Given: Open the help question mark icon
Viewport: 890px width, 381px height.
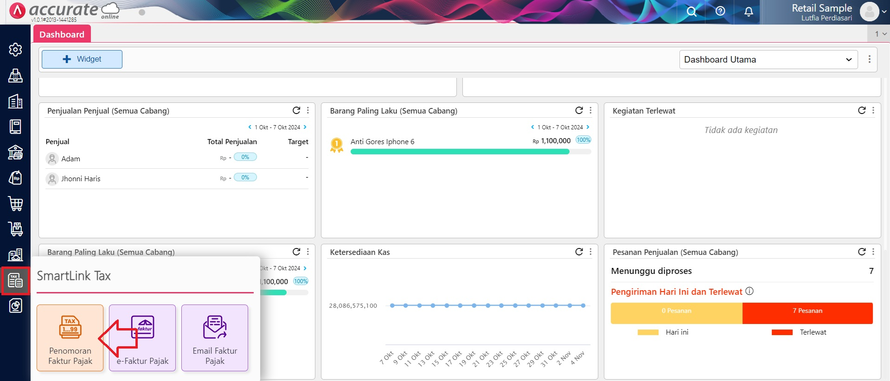Looking at the screenshot, I should pyautogui.click(x=720, y=11).
